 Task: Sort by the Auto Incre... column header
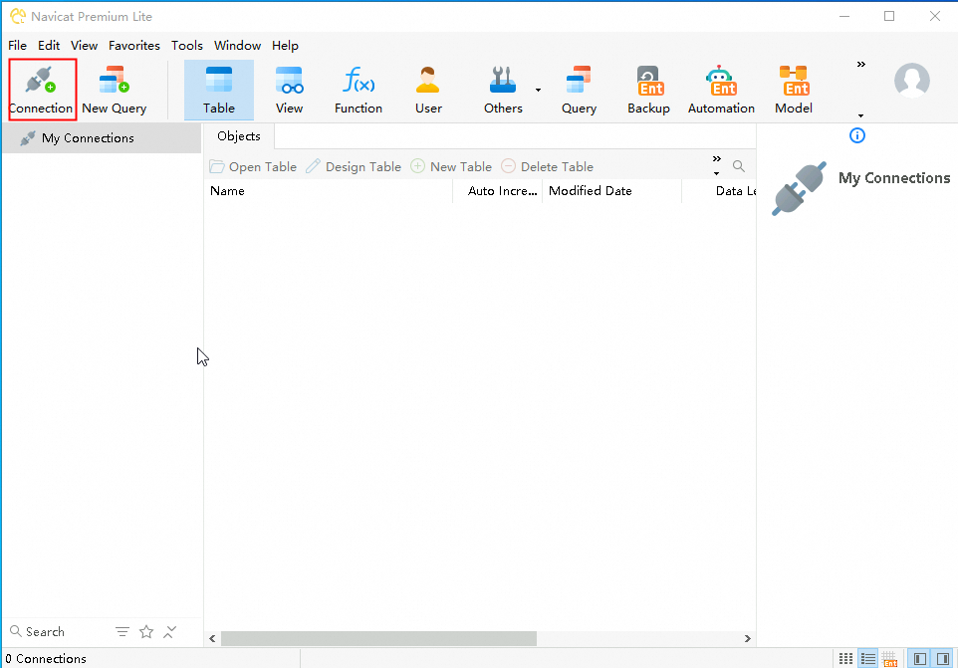(498, 190)
